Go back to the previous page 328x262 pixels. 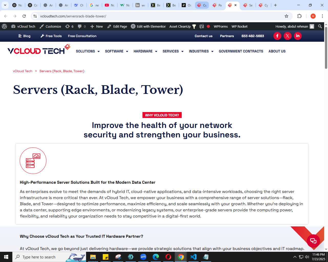(x=6, y=16)
